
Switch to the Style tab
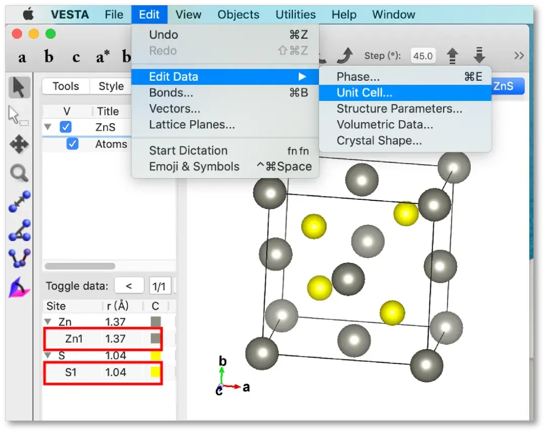(111, 86)
